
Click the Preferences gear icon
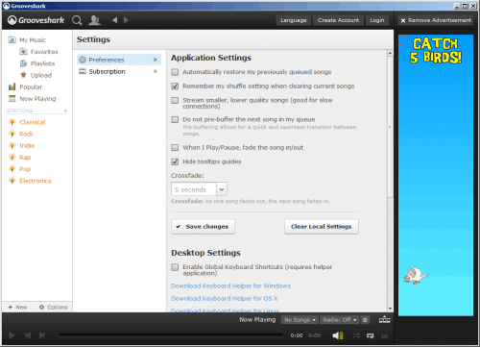[83, 60]
